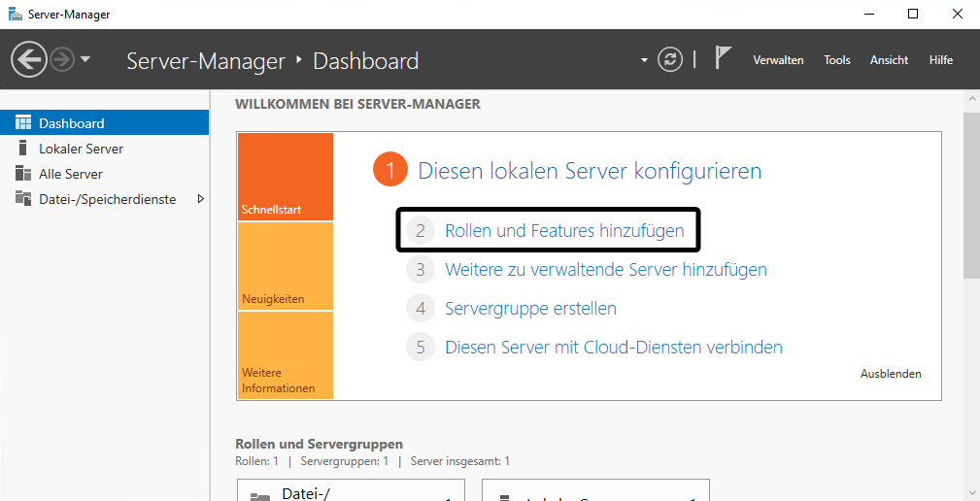The height and width of the screenshot is (501, 980).
Task: Maximize the Server-Manager window
Action: [913, 14]
